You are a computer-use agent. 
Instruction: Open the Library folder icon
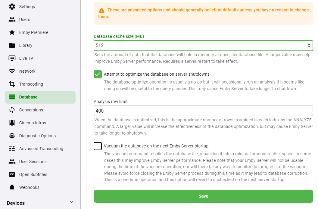[x=12, y=45]
